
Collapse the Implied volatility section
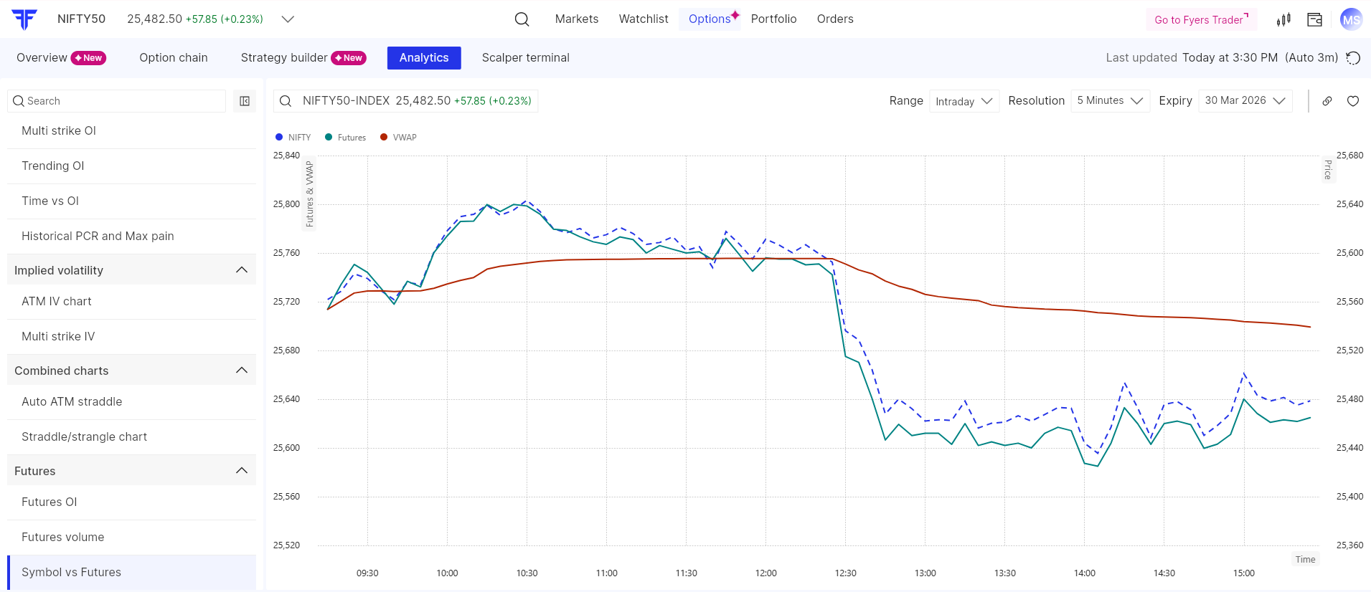[x=241, y=270]
